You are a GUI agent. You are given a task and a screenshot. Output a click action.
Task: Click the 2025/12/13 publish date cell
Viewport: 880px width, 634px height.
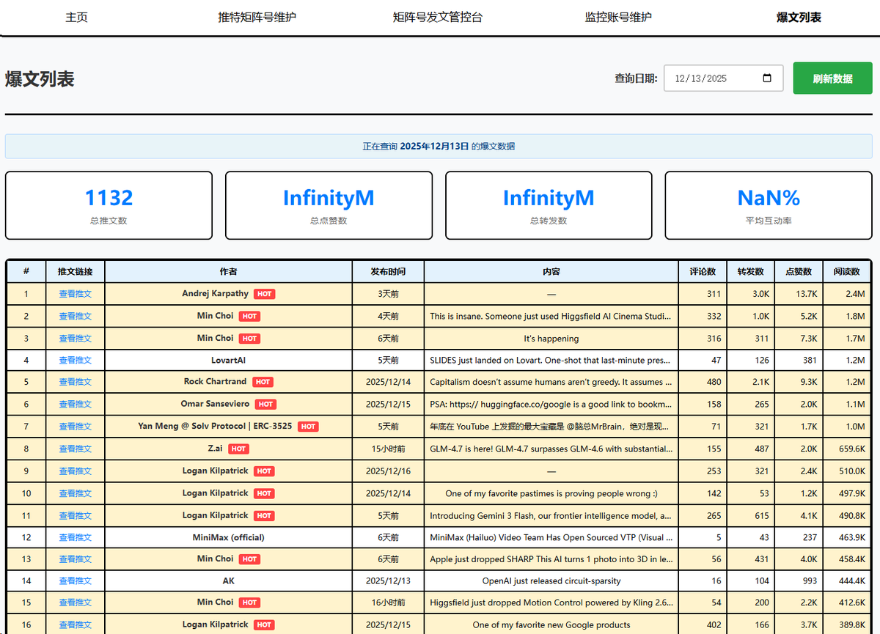[388, 580]
